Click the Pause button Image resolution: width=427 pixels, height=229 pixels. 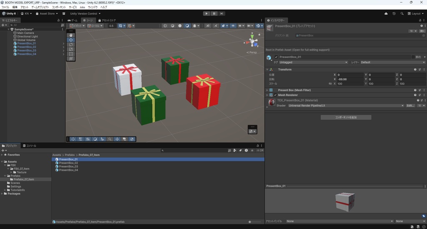click(214, 14)
